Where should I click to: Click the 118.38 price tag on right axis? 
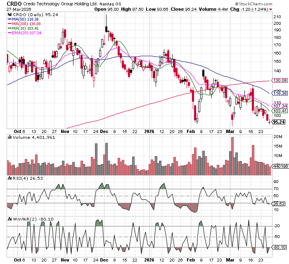click(280, 93)
